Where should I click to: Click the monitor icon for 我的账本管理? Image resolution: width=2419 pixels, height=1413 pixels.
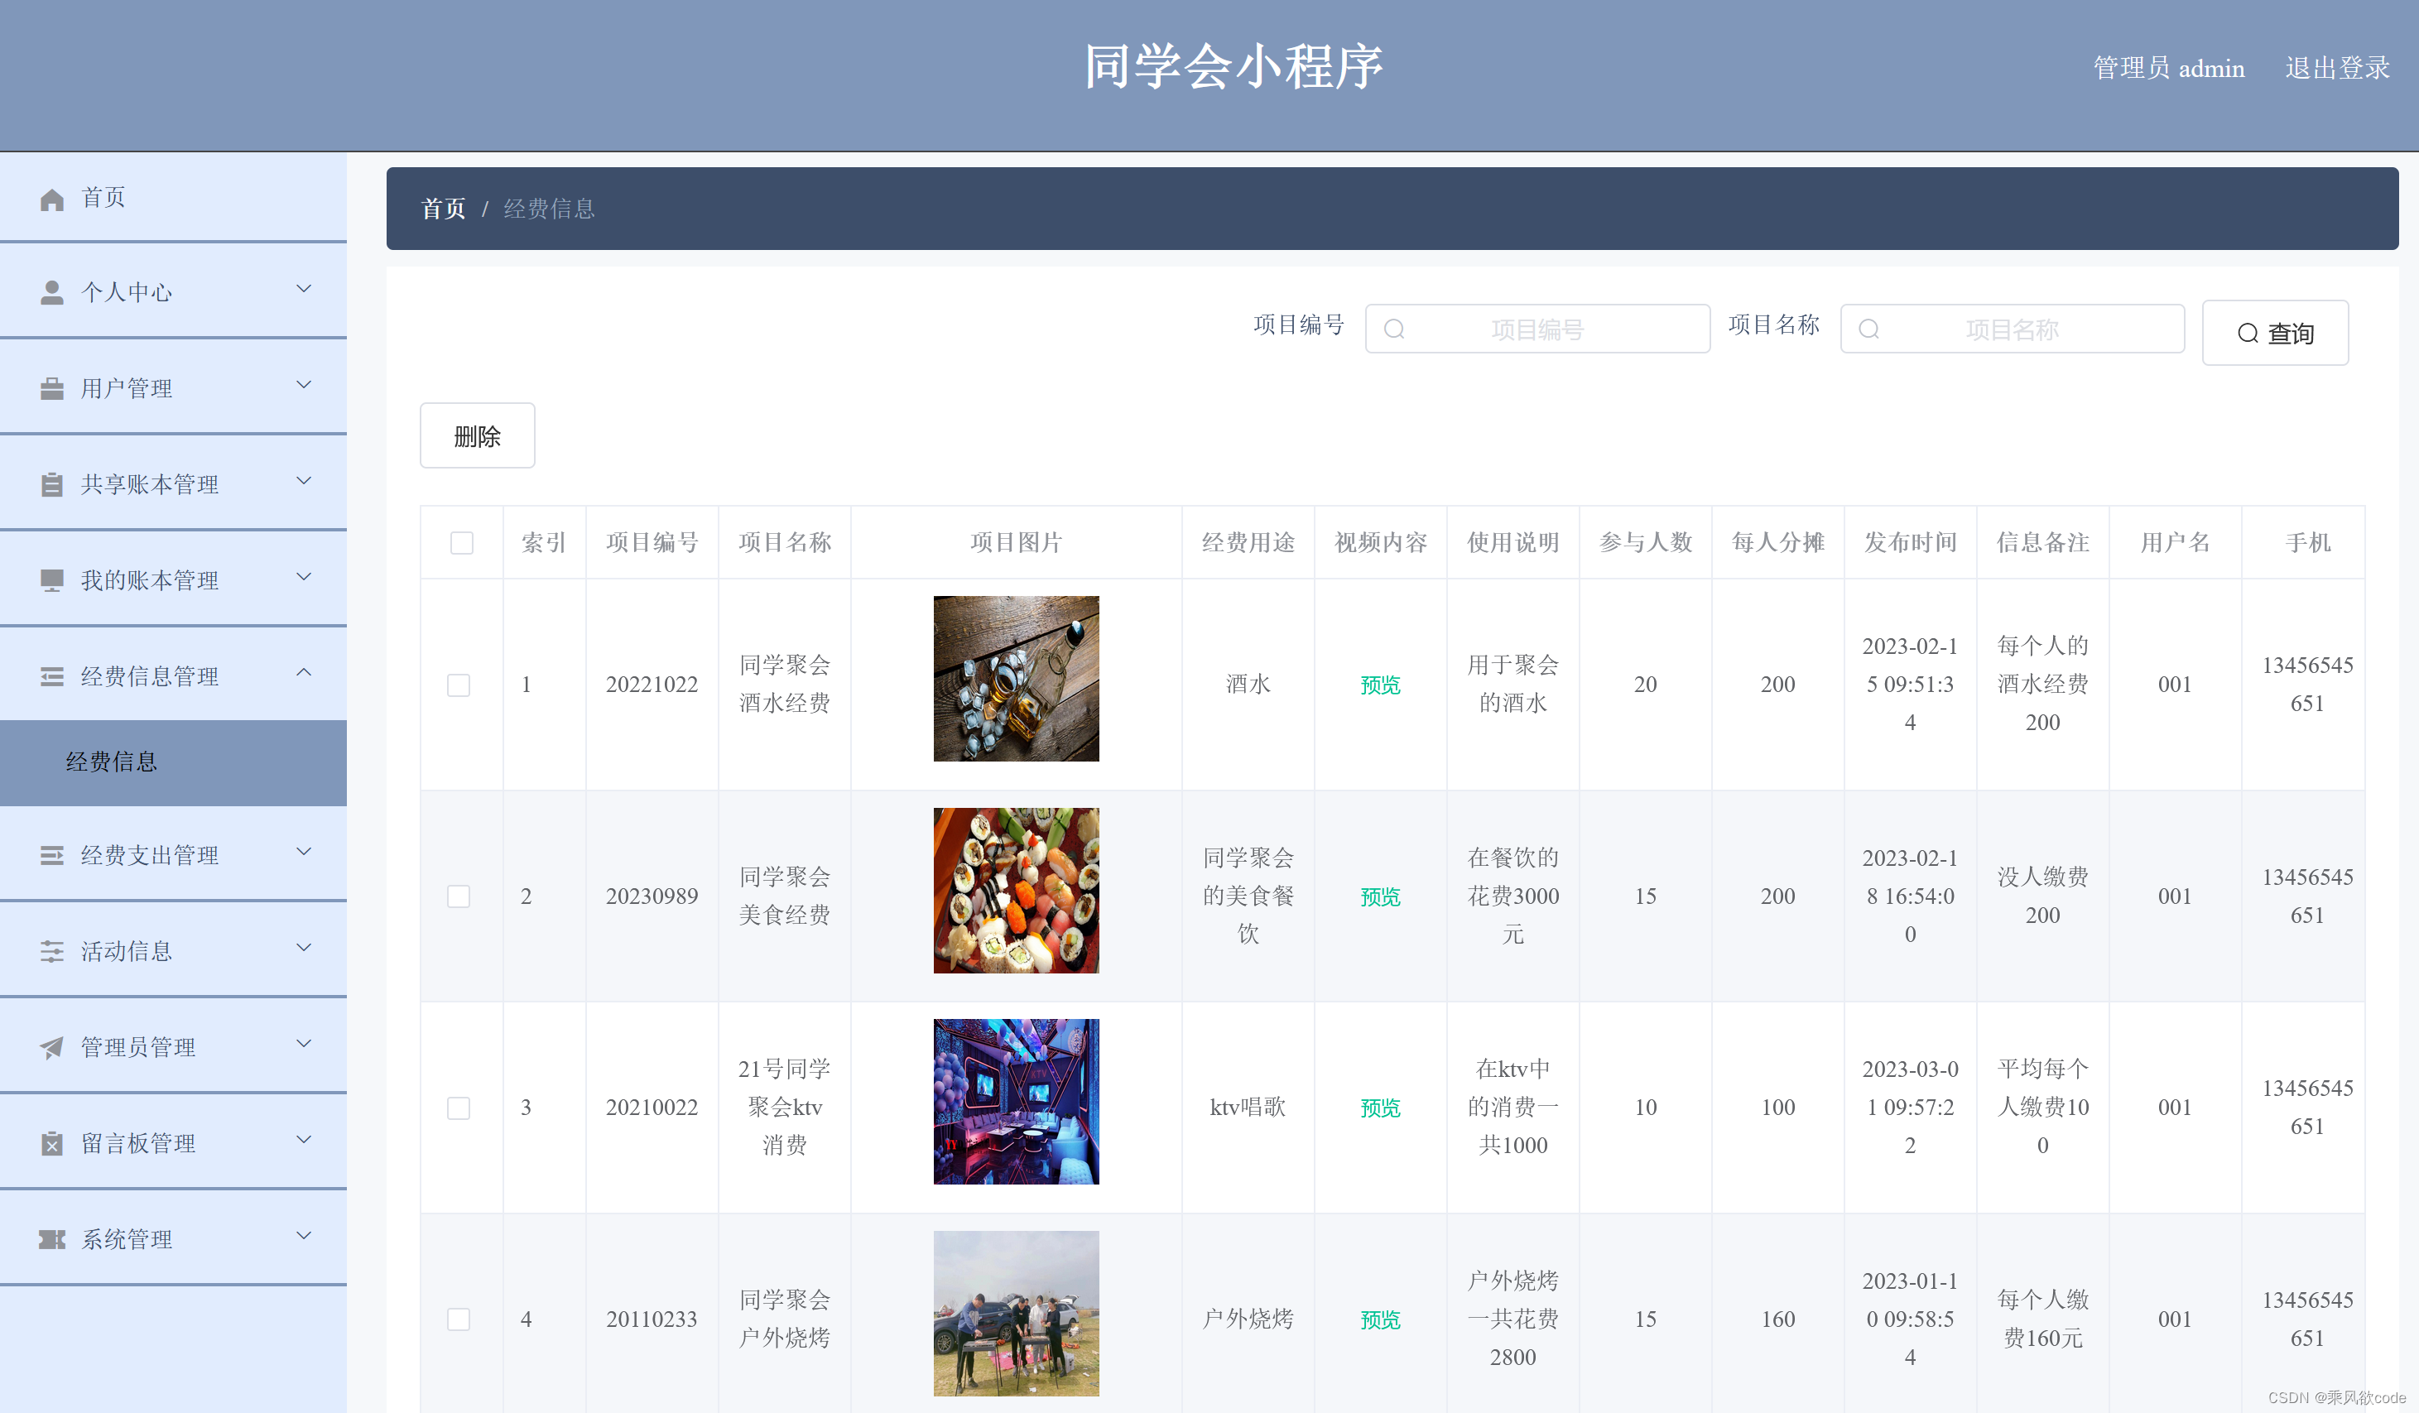(52, 581)
